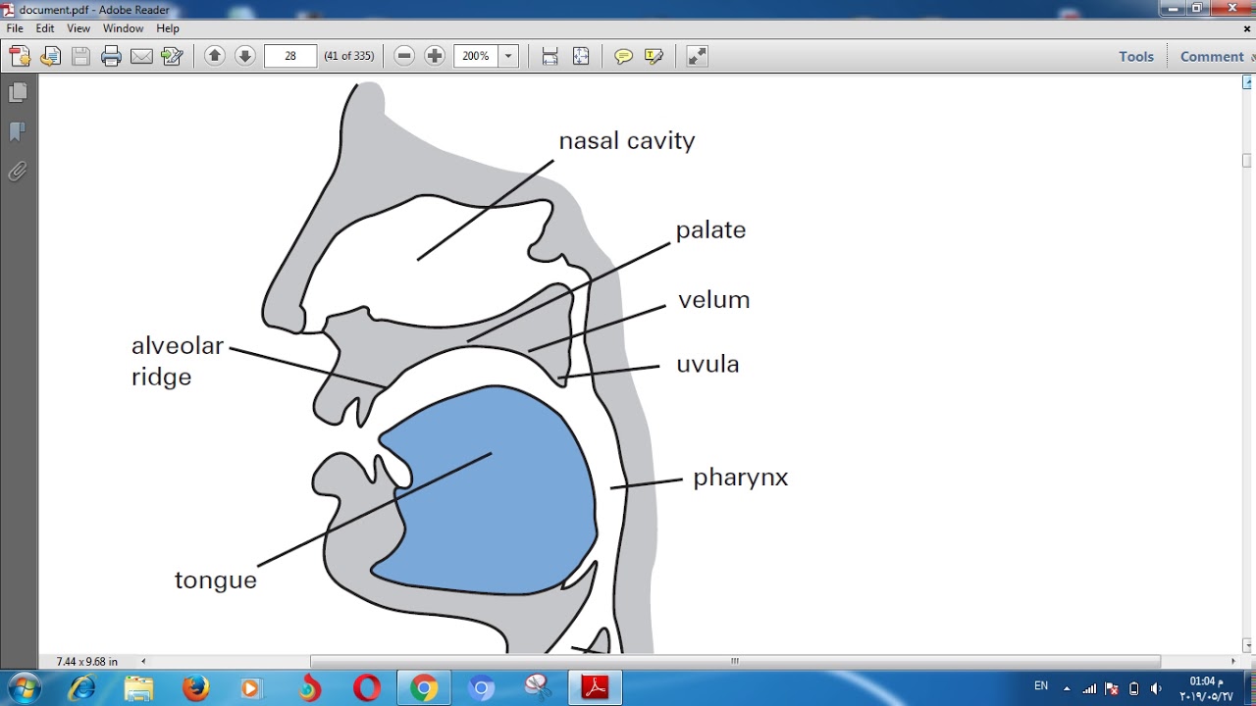Click the horizontal scrollbar right arrow
Image resolution: width=1256 pixels, height=706 pixels.
tap(1233, 662)
